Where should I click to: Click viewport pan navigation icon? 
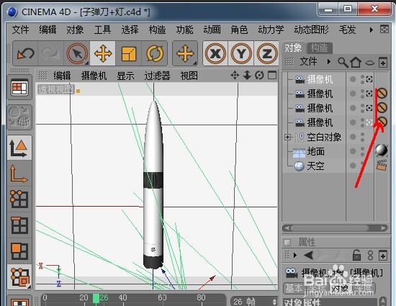click(235, 75)
